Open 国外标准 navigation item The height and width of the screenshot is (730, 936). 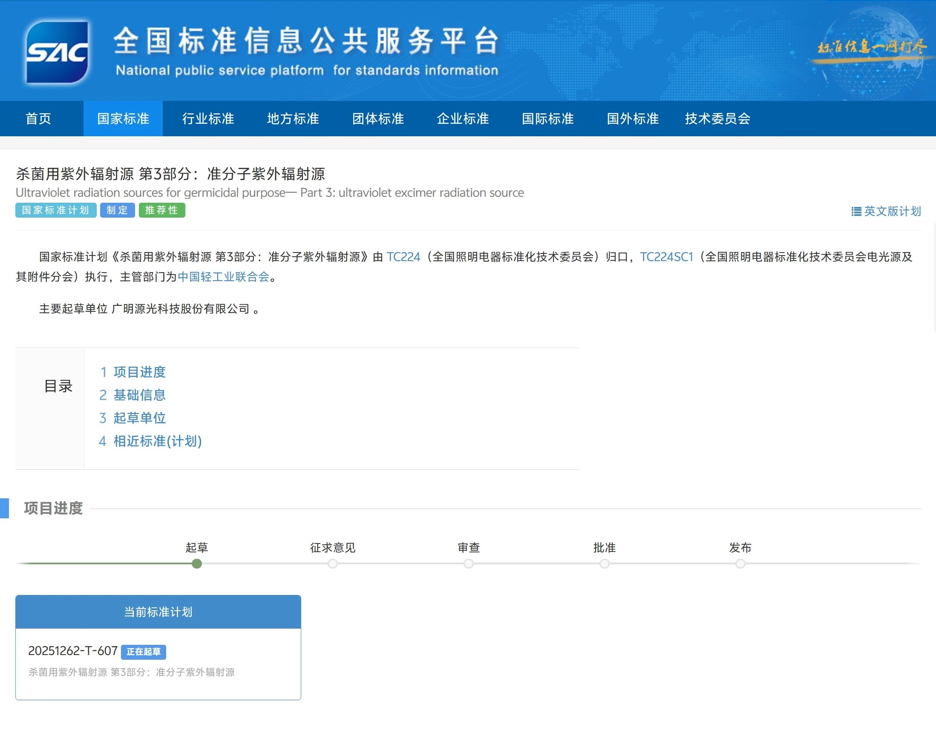[x=633, y=119]
